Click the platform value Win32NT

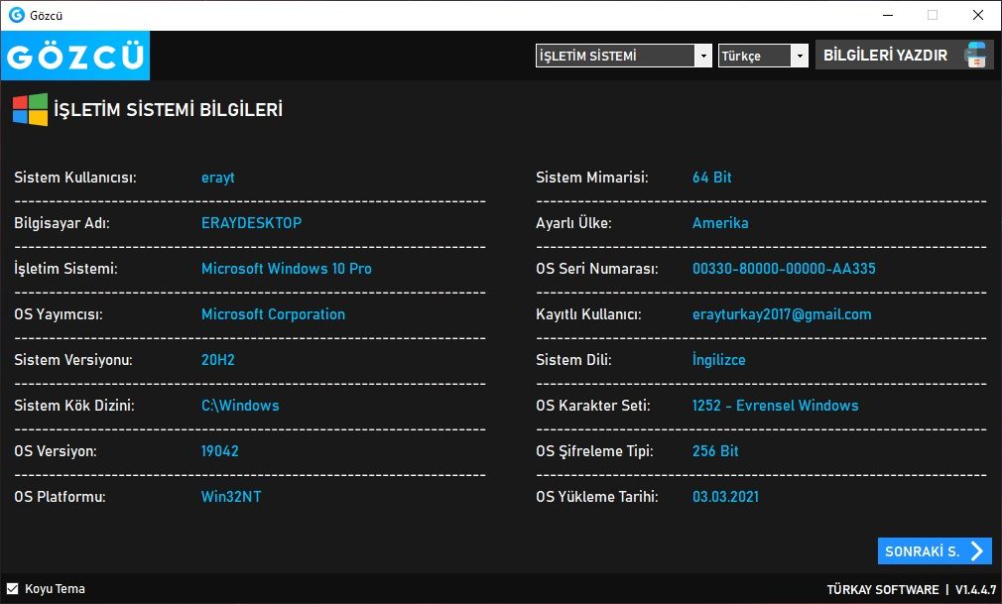click(231, 497)
